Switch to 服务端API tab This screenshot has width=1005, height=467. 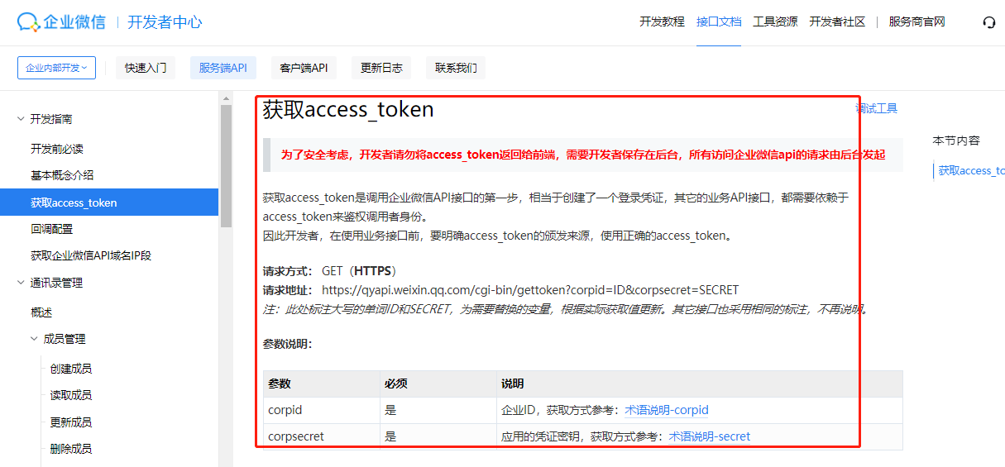(x=223, y=68)
